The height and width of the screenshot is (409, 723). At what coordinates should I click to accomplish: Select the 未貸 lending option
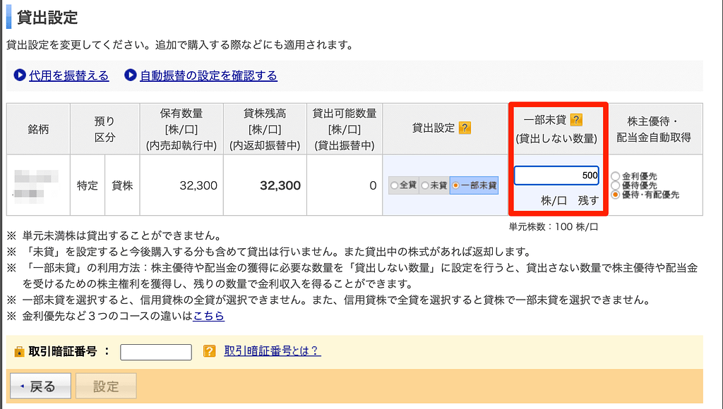pos(425,186)
